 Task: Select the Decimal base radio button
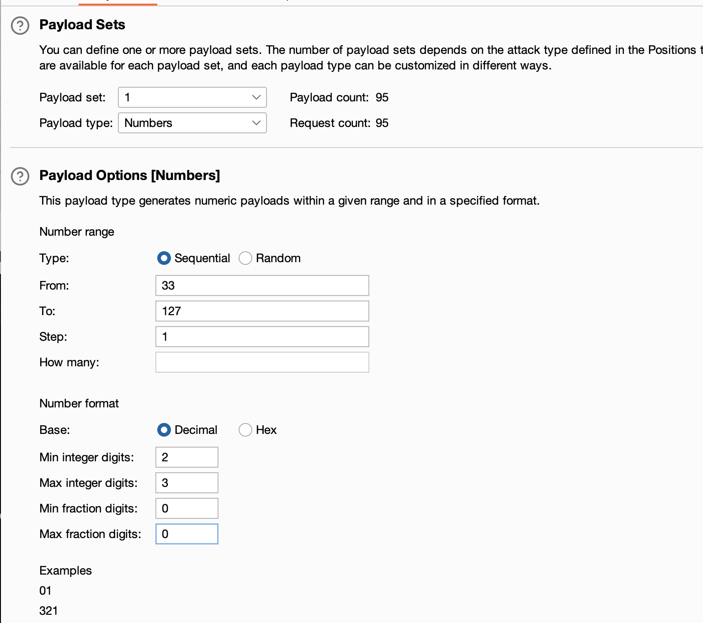click(x=164, y=430)
